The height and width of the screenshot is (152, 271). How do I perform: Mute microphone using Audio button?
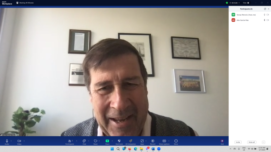pyautogui.click(x=7, y=141)
